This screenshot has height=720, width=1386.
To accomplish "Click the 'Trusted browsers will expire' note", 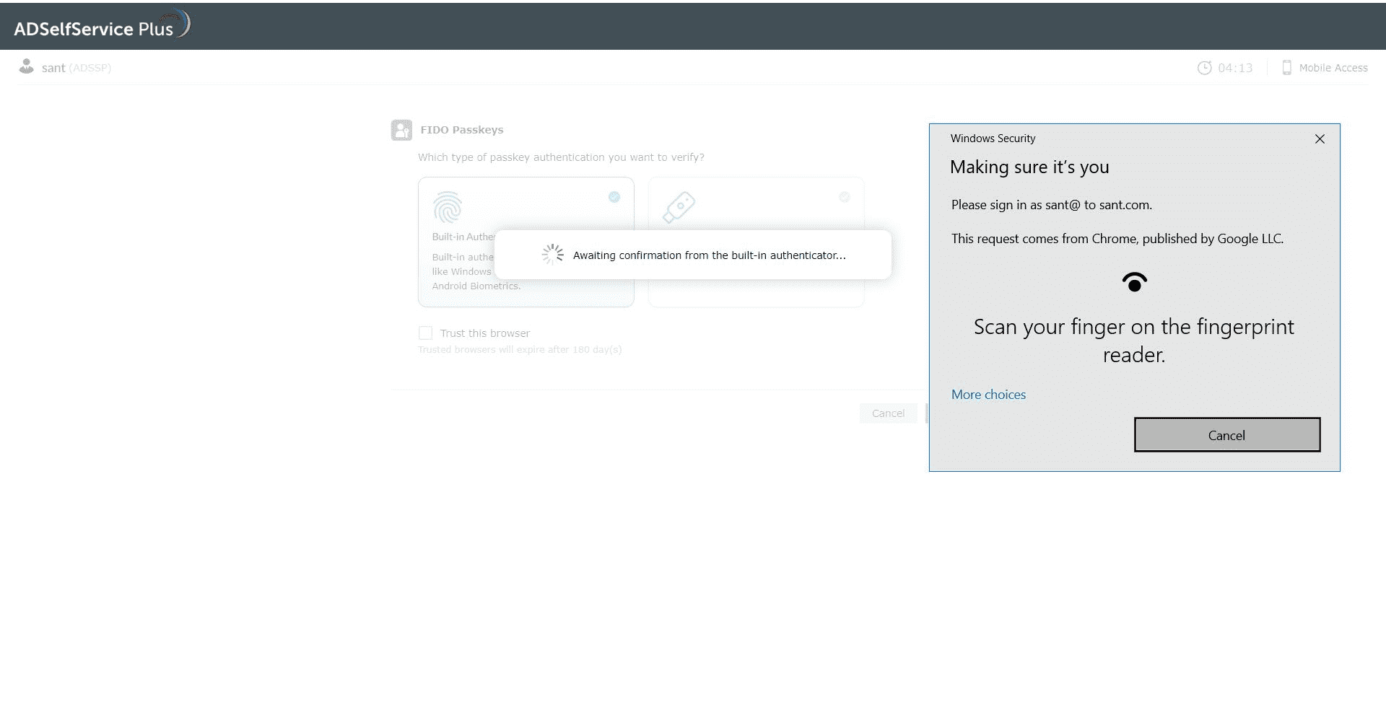I will [x=520, y=350].
